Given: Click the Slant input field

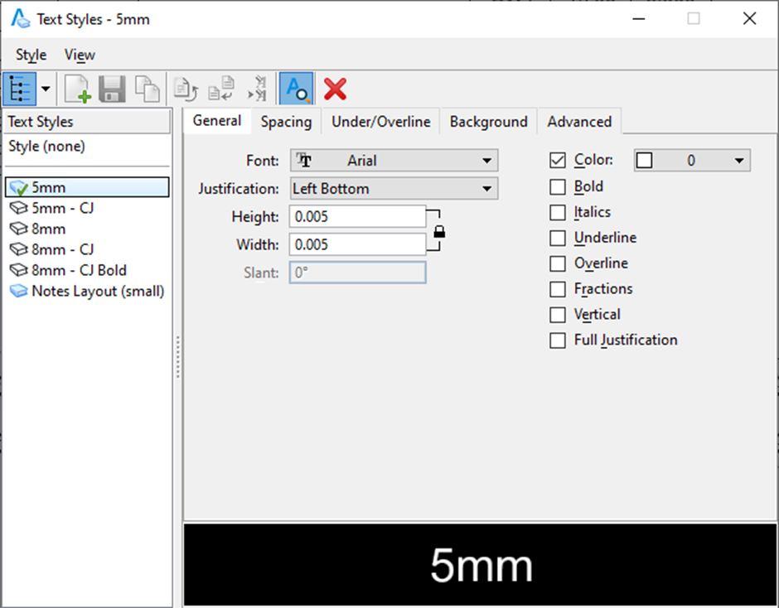Looking at the screenshot, I should tap(357, 273).
